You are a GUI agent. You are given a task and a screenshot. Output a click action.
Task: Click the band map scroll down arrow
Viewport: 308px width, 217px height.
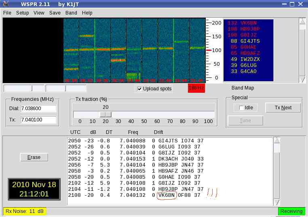click(302, 79)
